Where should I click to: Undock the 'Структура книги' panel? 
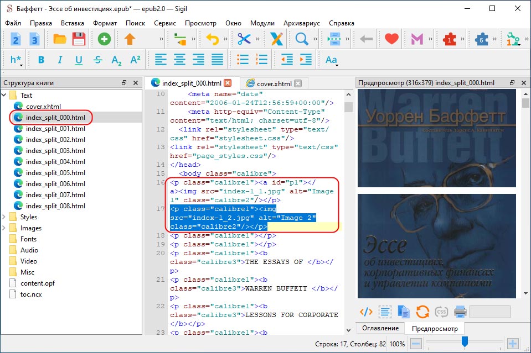tap(124, 83)
